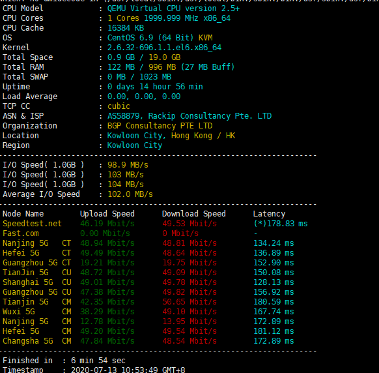The width and height of the screenshot is (379, 373).
Task: Select Load Average value 0.00, 0.00, 0.00
Action: 144,97
